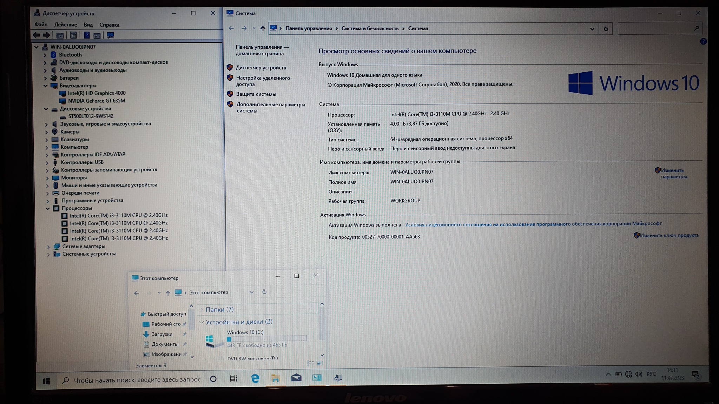The width and height of the screenshot is (719, 404).
Task: Open Microsoft Edge from the taskbar
Action: 255,378
